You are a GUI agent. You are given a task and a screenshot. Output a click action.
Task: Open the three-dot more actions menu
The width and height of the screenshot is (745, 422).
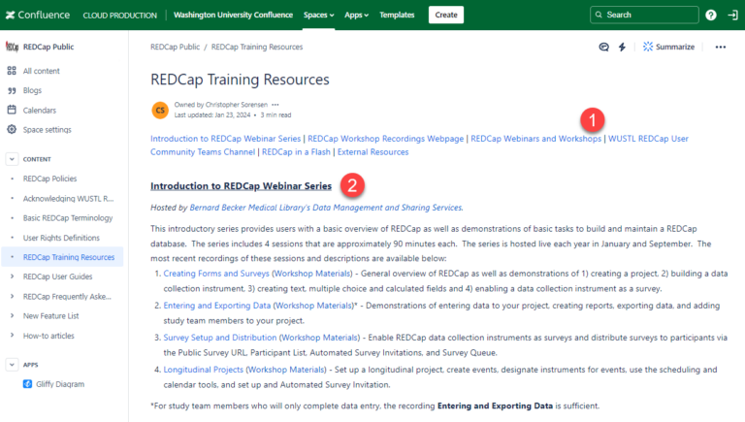[721, 47]
